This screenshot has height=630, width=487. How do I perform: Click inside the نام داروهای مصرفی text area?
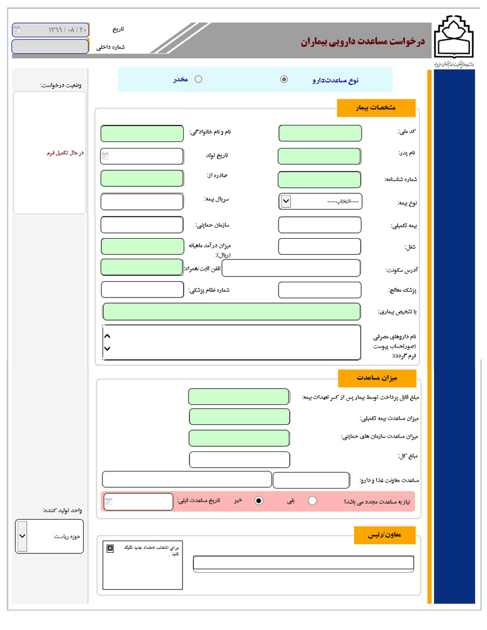tap(231, 342)
